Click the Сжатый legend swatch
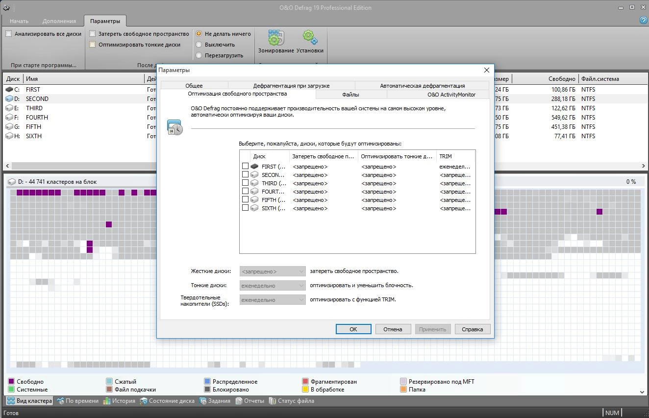Viewport: 649px width, 418px height. [109, 381]
